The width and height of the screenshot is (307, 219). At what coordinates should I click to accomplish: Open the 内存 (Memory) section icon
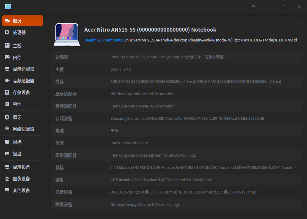(7, 57)
